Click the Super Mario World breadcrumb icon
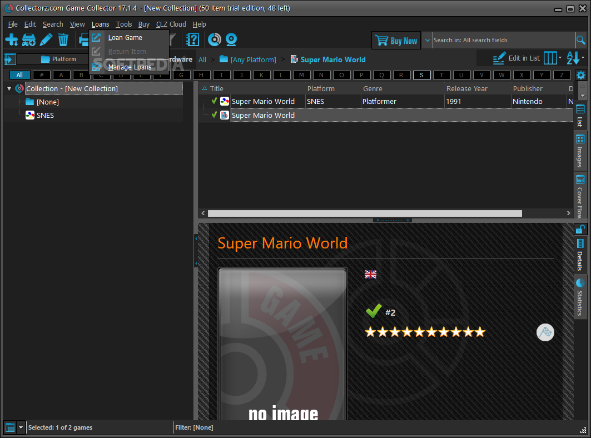The width and height of the screenshot is (591, 438). (x=294, y=59)
